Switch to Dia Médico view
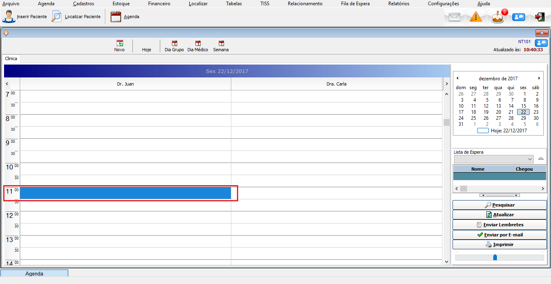Screen dimensions: 551x284 coord(198,46)
